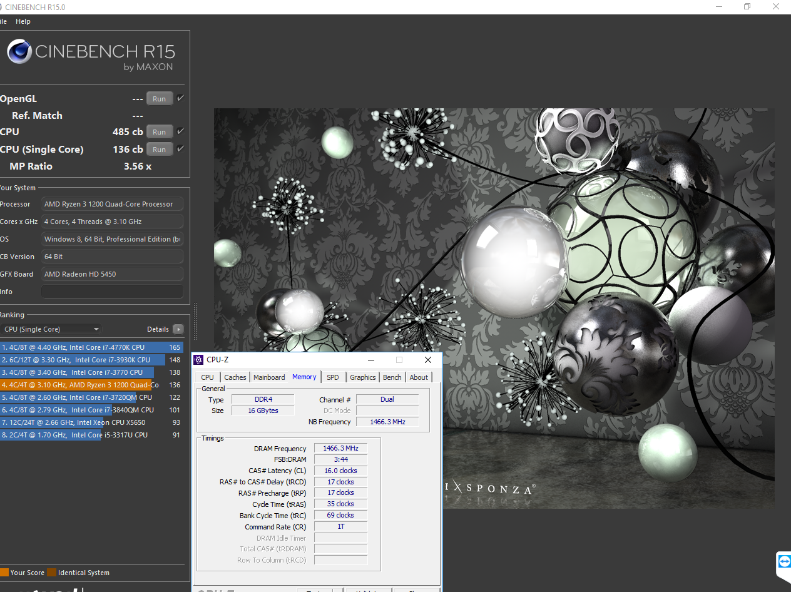Run the OpenGL benchmark
This screenshot has height=592, width=791.
tap(160, 99)
